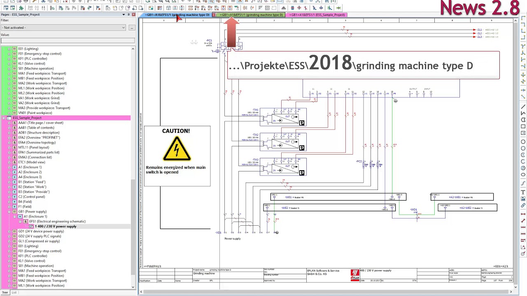The height and width of the screenshot is (296, 527).
Task: Collapse the GB1 (Power supply) node
Action: pos(9,211)
